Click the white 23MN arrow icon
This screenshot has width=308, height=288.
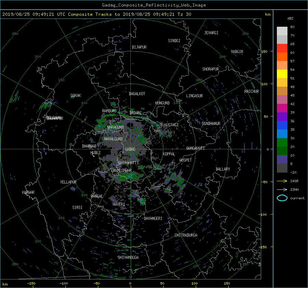tap(282, 189)
